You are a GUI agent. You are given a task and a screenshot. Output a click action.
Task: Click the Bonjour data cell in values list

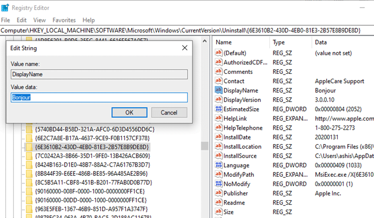click(325, 91)
